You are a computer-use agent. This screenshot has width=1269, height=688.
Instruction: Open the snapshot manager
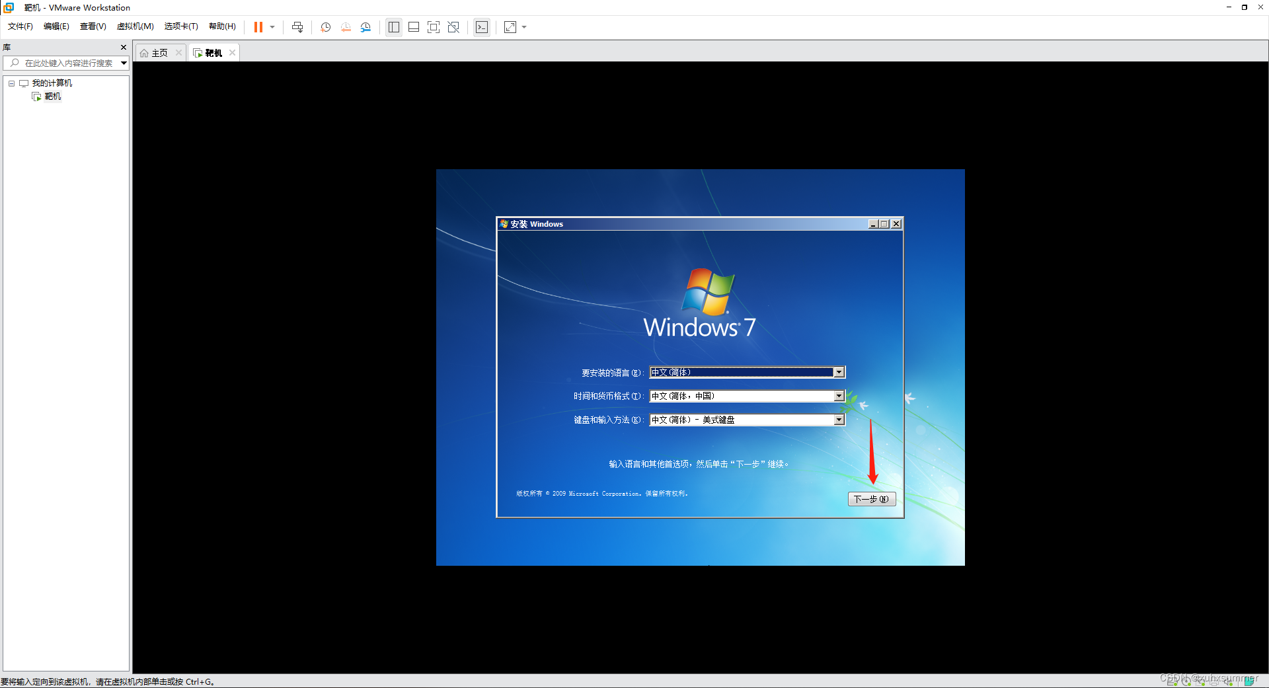pos(365,27)
